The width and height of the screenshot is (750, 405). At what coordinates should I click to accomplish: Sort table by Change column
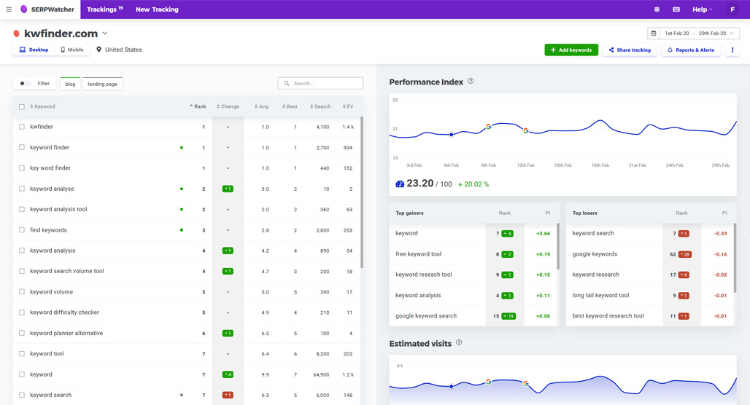pyautogui.click(x=228, y=106)
